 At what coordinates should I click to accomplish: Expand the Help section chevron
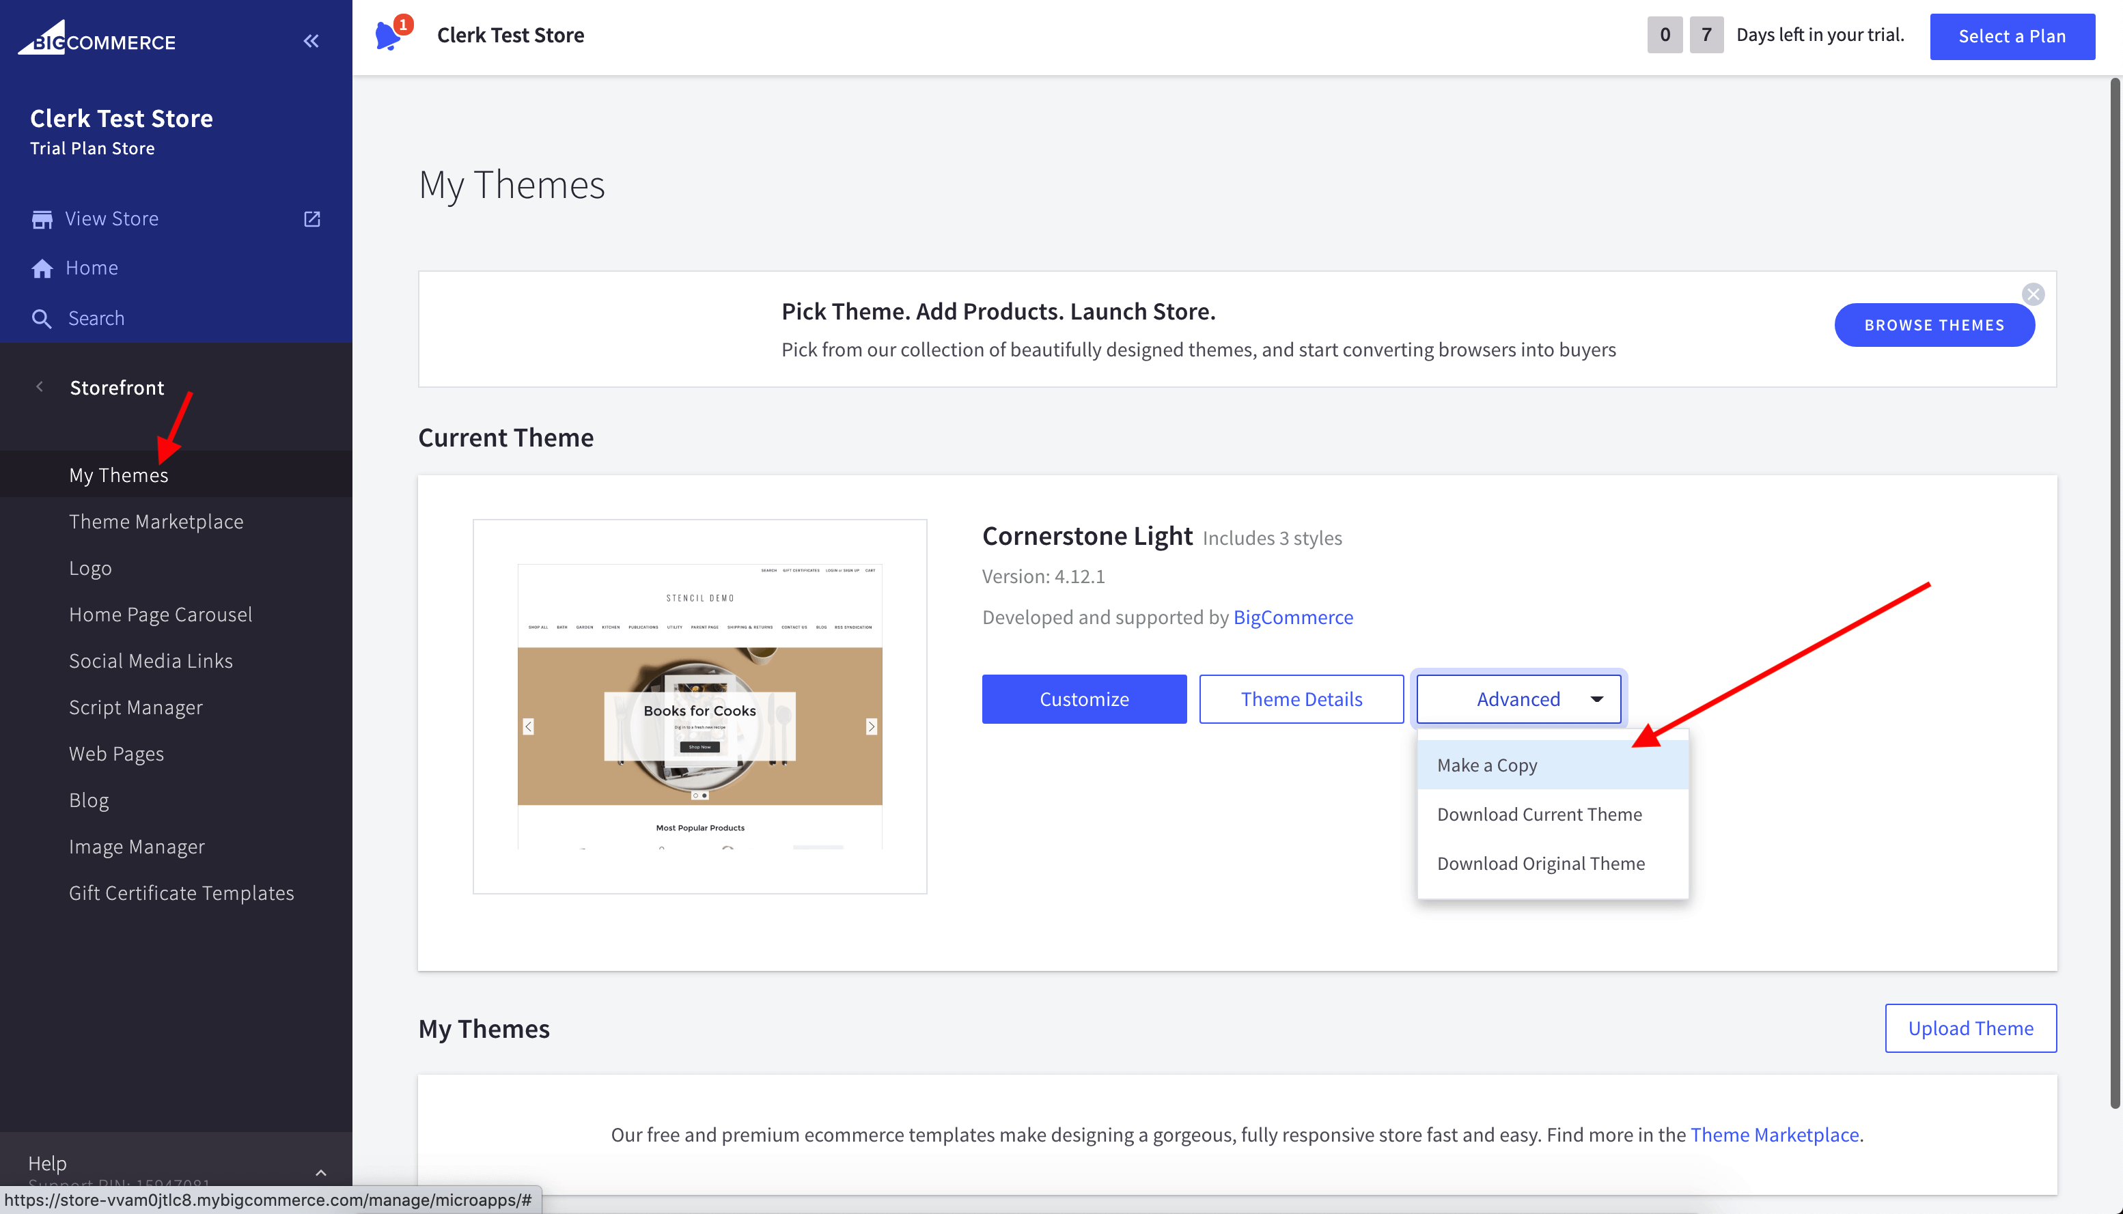pos(321,1172)
